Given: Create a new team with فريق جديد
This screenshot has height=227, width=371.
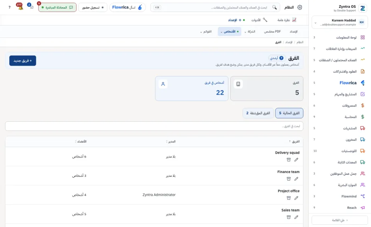Looking at the screenshot, I should pos(23,61).
